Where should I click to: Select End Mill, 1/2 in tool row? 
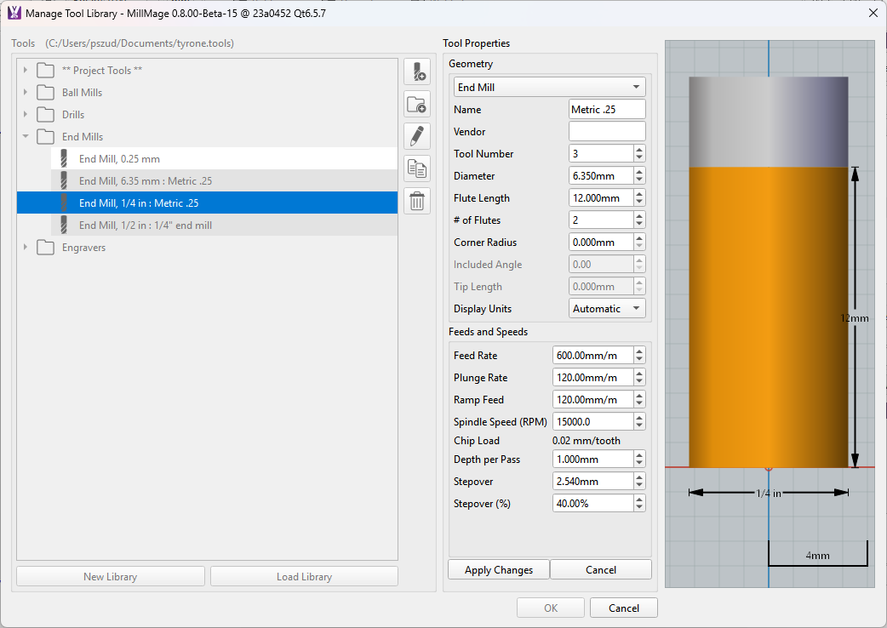pyautogui.click(x=224, y=225)
